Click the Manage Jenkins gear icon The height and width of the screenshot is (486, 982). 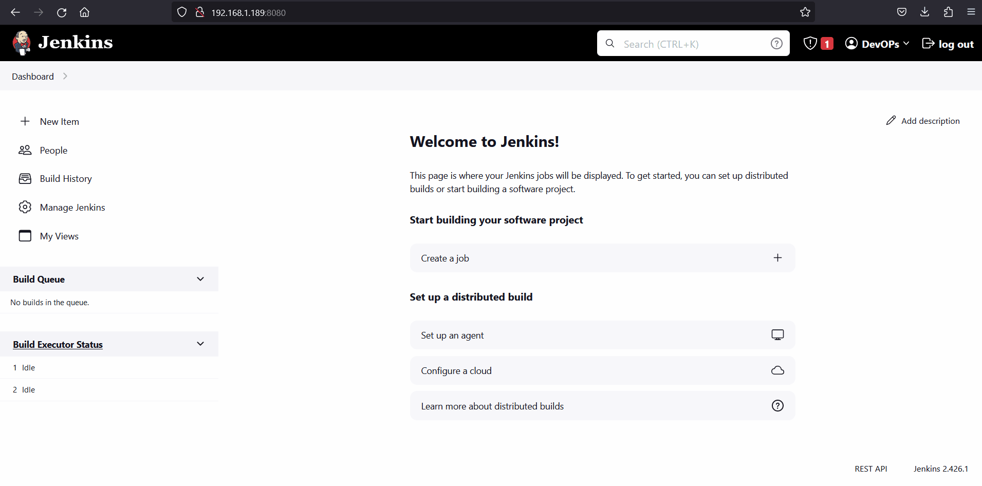(x=25, y=207)
